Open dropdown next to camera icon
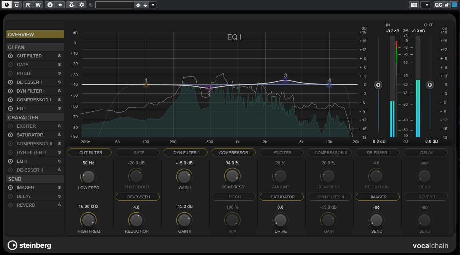460x255 pixels. coord(425,5)
